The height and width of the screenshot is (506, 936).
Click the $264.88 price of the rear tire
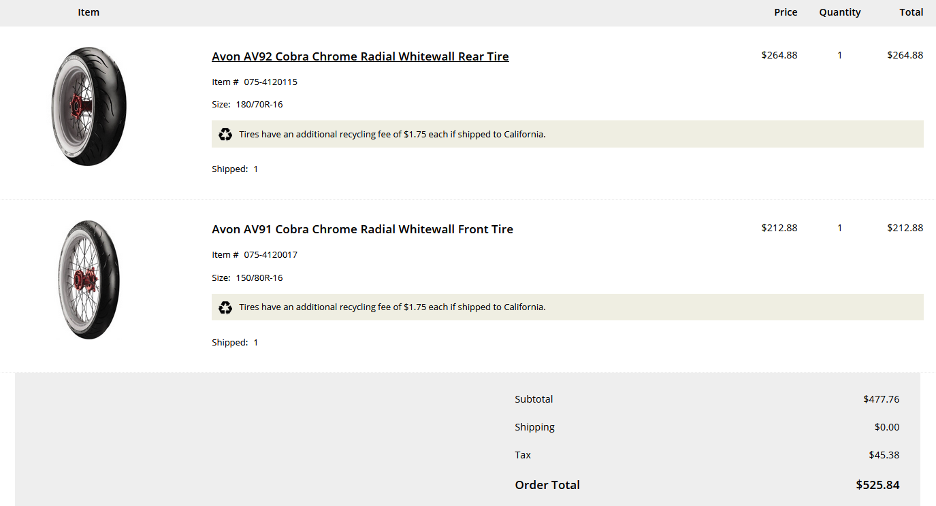[779, 55]
